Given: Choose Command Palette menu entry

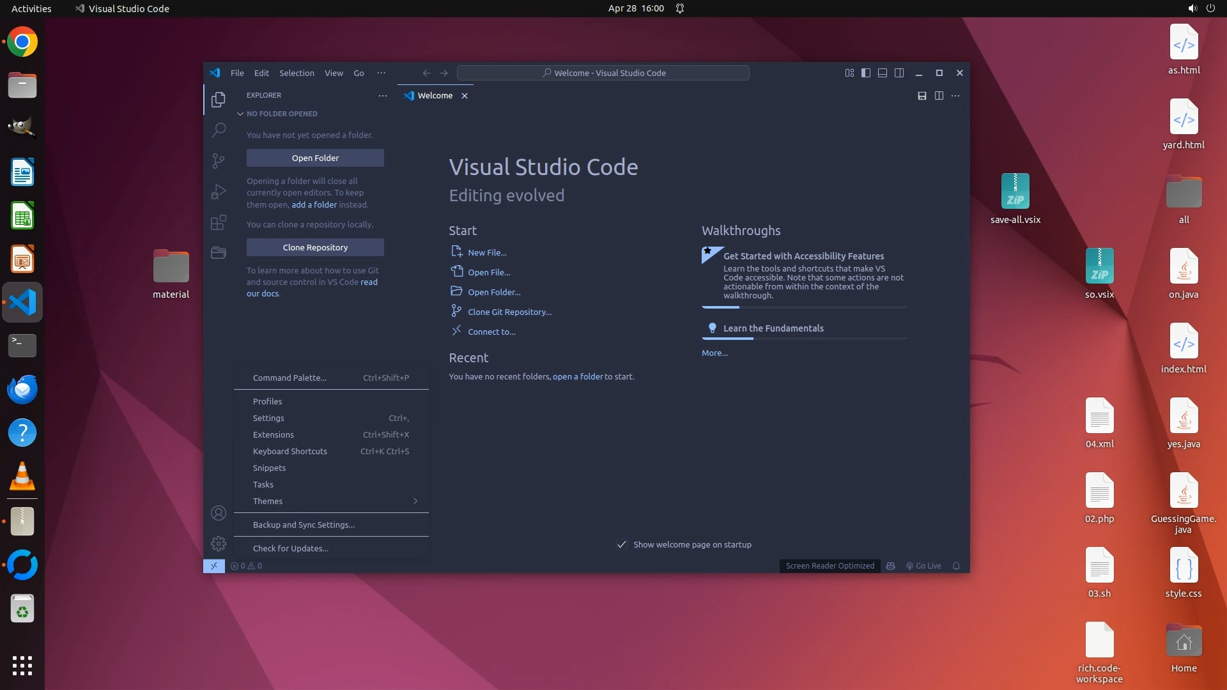Looking at the screenshot, I should tap(289, 378).
